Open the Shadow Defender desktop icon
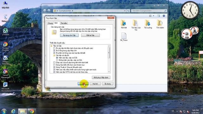Viewport: 203px width, 114px height. tap(5, 60)
